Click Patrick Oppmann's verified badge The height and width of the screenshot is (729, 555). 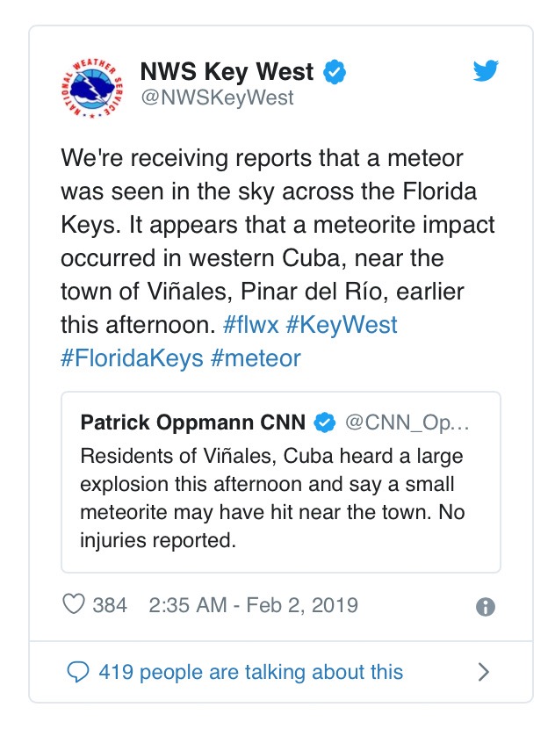[325, 422]
